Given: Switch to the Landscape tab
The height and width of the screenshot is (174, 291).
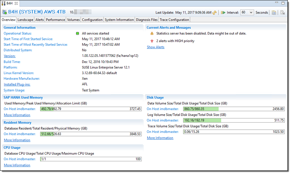Looking at the screenshot, I should pos(25,20).
